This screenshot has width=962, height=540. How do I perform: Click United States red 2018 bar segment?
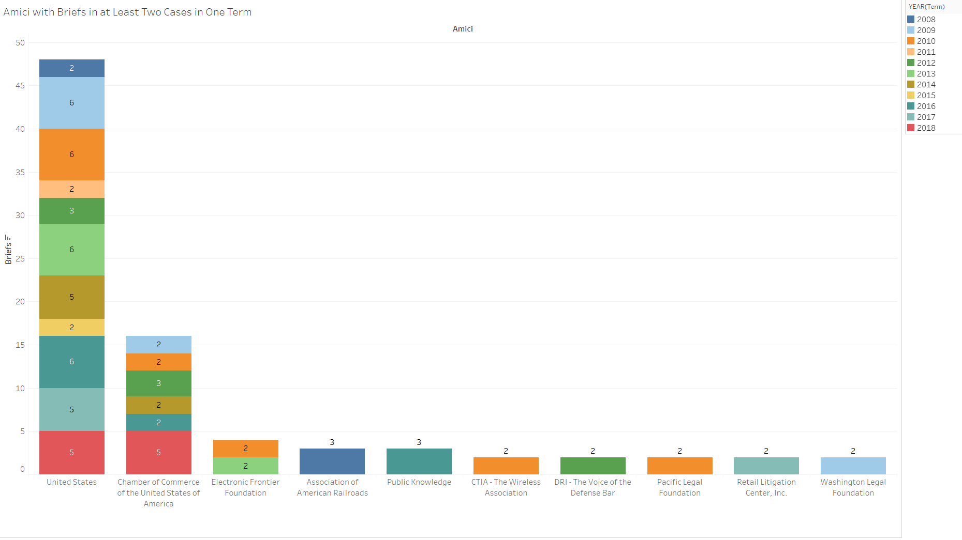tap(72, 453)
